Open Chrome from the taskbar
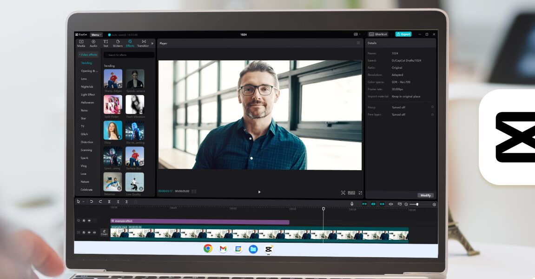 point(208,249)
